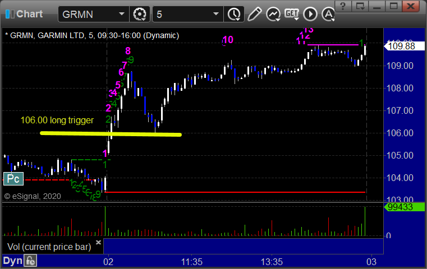Click the Vol (current price bar) label
Screen dimensions: 427x269
point(49,247)
